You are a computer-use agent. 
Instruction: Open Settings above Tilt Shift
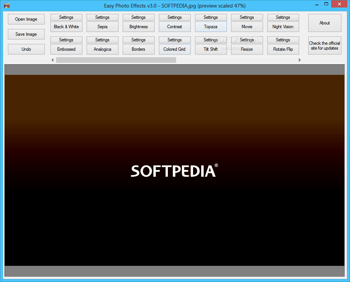point(211,40)
